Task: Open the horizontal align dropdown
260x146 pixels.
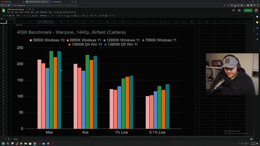Action: [84, 16]
